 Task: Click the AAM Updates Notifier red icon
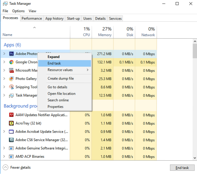point(11,115)
